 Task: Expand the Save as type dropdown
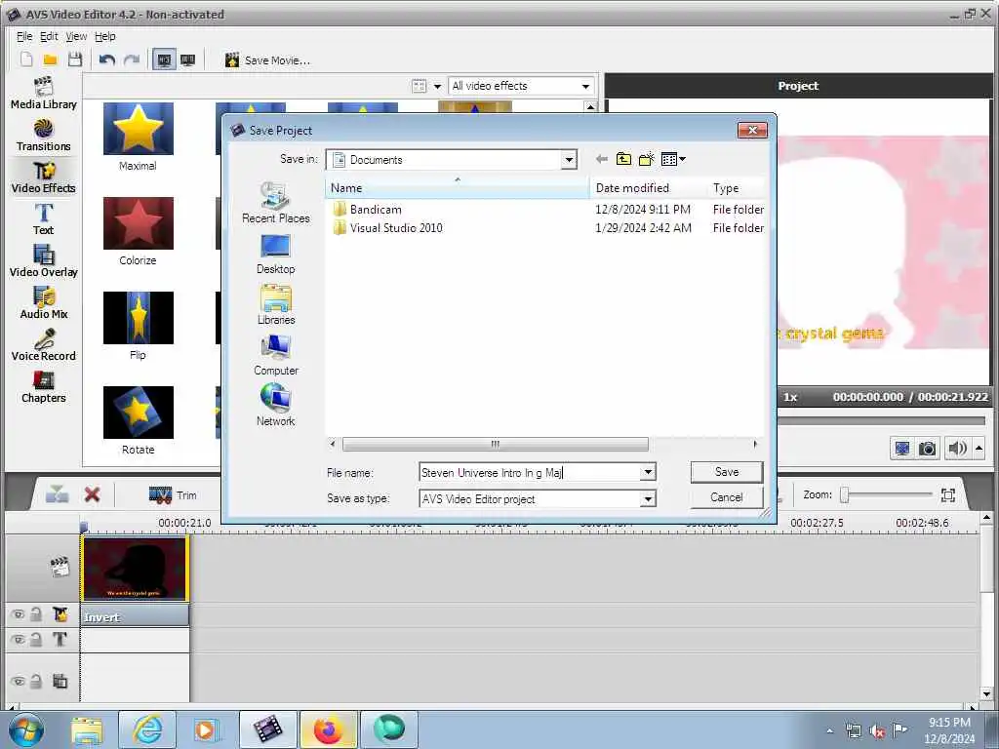tap(648, 498)
